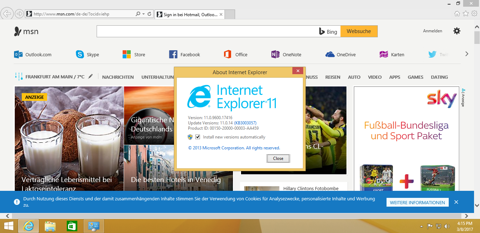The image size is (480, 233).
Task: Dismiss the cookie notice with X
Action: (x=456, y=202)
